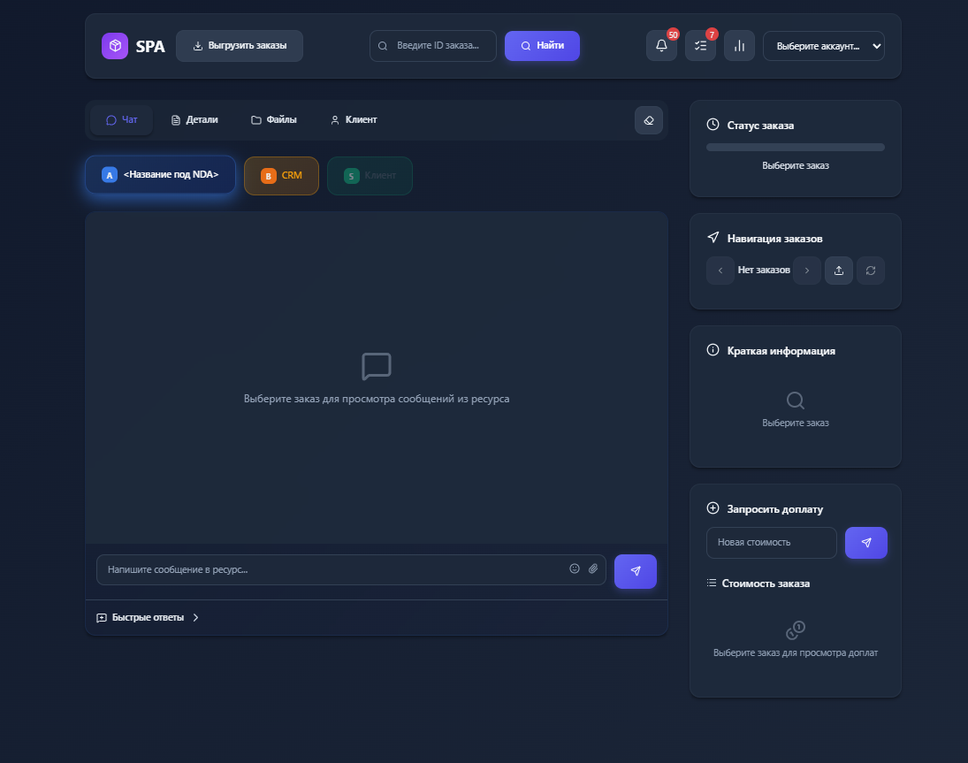This screenshot has height=763, width=968.
Task: Click the magnifier icon in Краткая информация
Action: 795,401
